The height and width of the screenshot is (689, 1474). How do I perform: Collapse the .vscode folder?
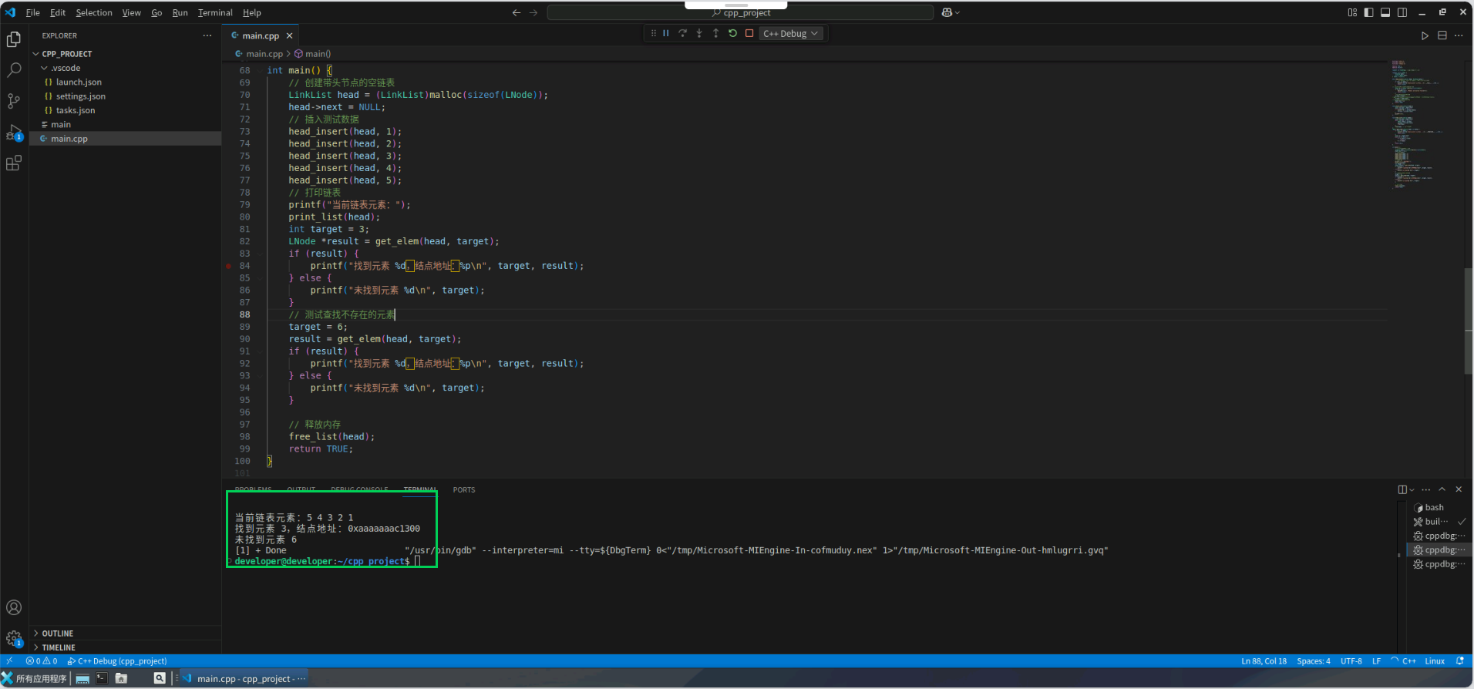(x=66, y=68)
